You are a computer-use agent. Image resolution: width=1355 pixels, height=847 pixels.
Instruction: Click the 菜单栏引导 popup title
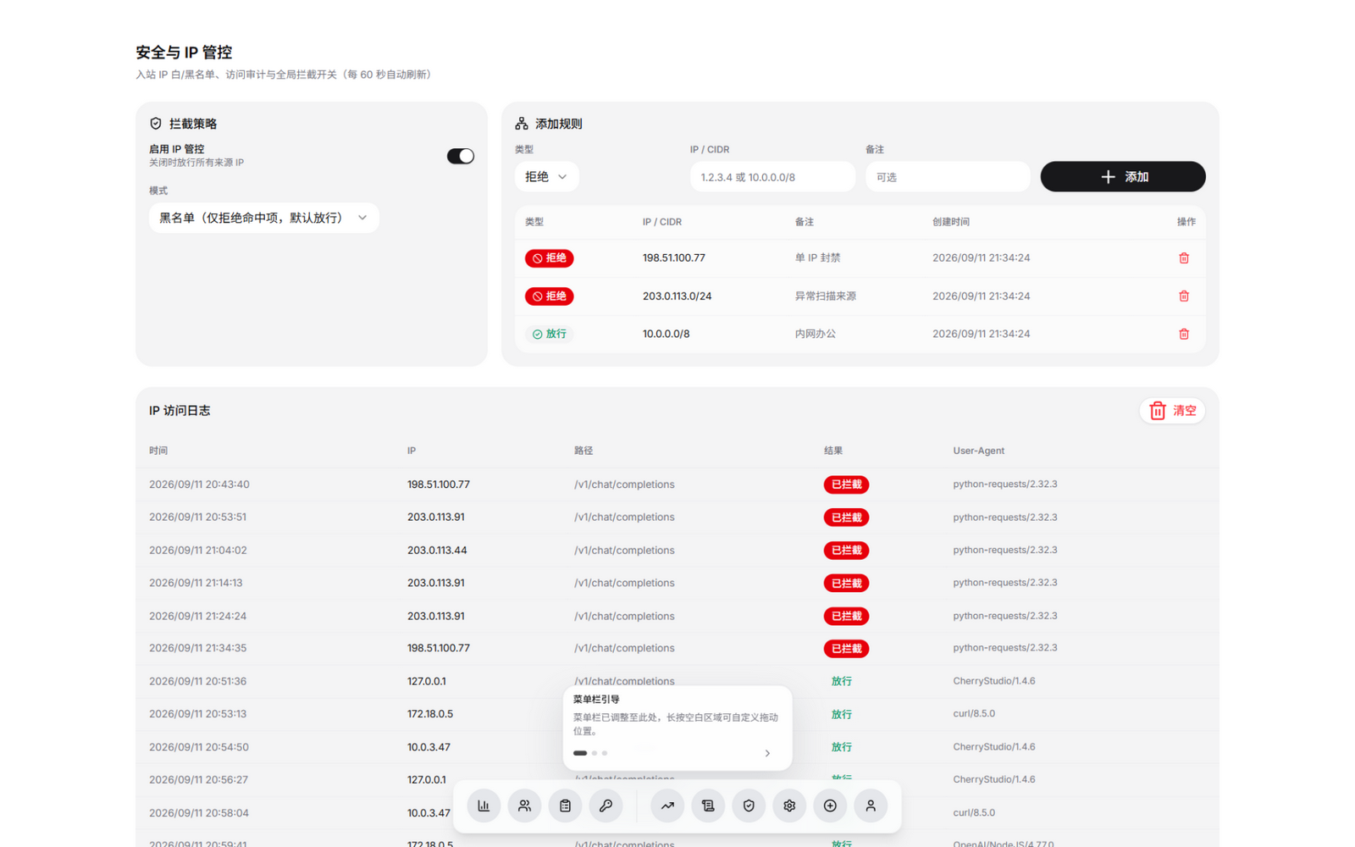[596, 700]
